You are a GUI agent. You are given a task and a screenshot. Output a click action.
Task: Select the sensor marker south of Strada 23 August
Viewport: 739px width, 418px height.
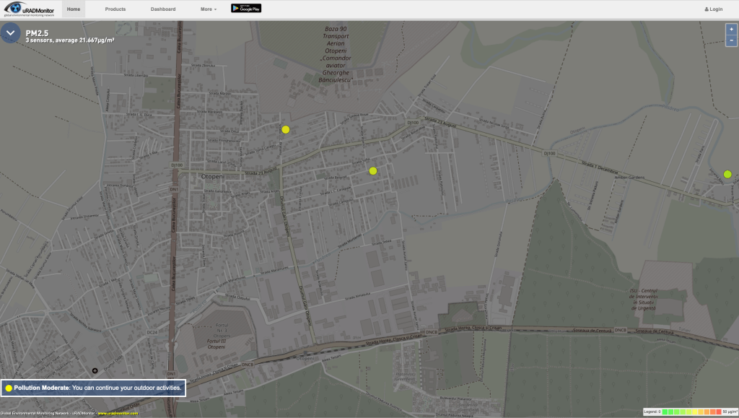(x=373, y=171)
